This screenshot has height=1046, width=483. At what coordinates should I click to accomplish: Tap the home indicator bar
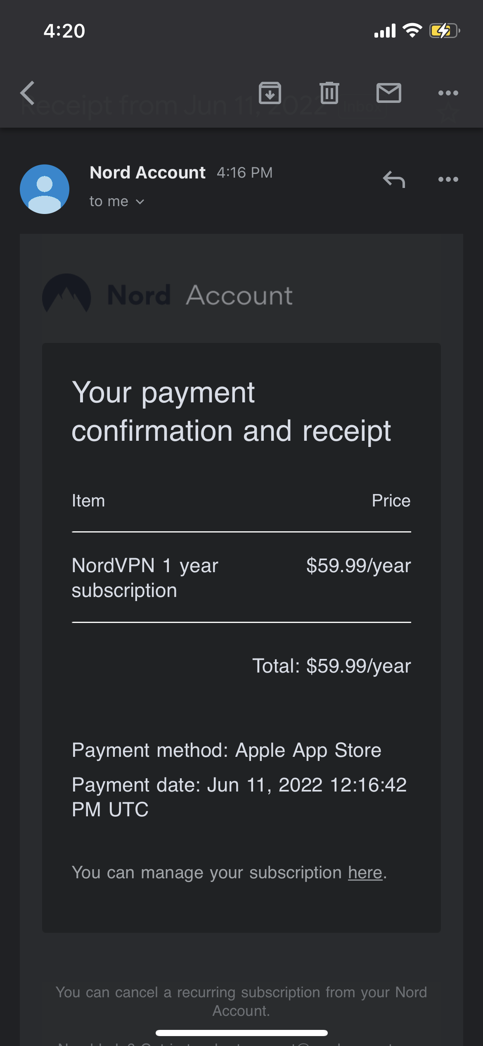point(241,1033)
